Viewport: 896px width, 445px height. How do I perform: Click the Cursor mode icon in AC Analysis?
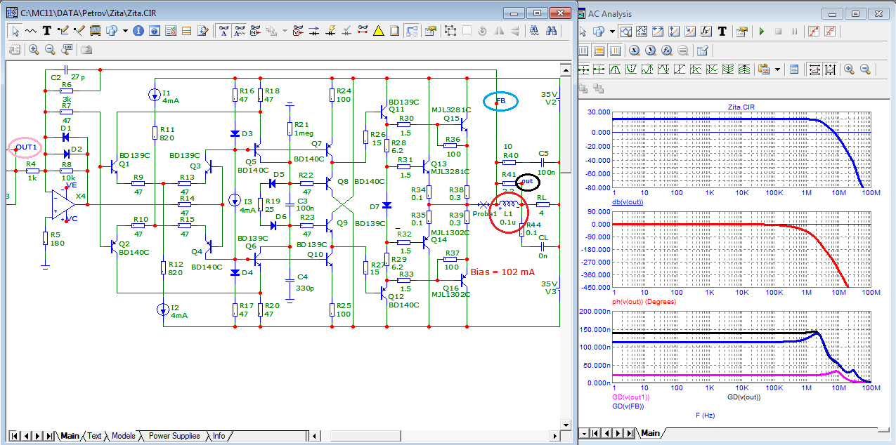click(x=641, y=32)
